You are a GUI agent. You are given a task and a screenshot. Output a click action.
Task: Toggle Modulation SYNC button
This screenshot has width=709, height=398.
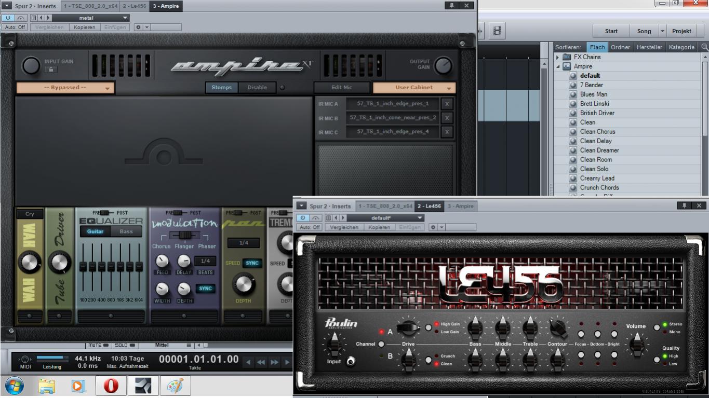coord(206,289)
